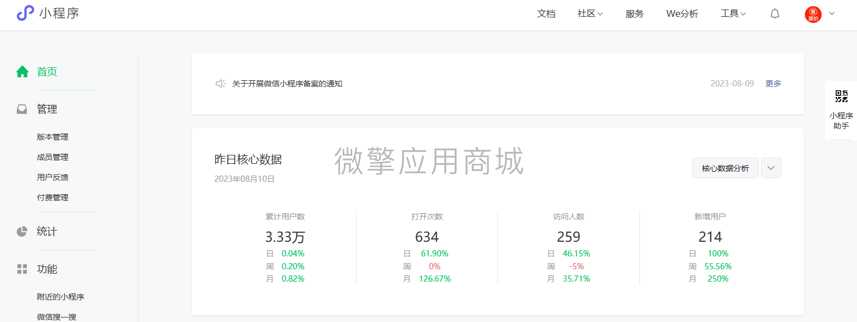Open 成员管理 in sidebar
The width and height of the screenshot is (857, 322).
(53, 157)
